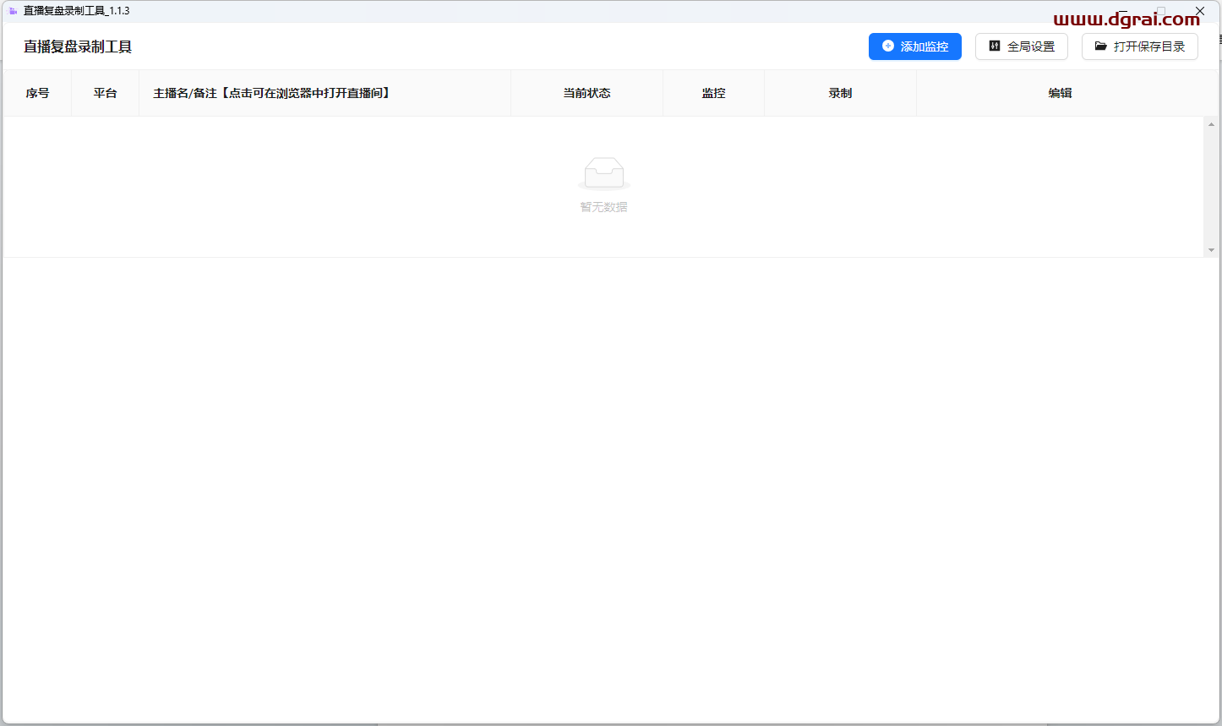Image resolution: width=1222 pixels, height=726 pixels.
Task: Click the table scrollbar up arrow
Action: click(x=1211, y=124)
